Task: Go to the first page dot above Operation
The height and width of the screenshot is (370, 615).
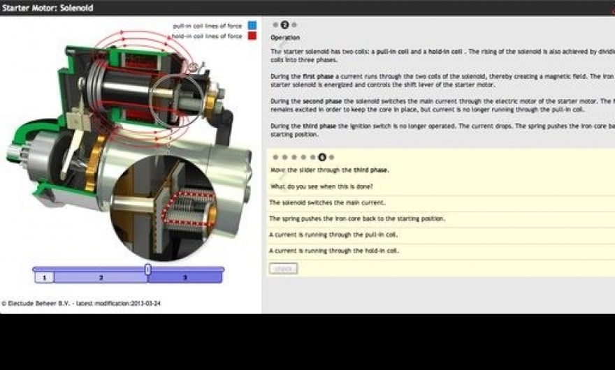Action: 275,24
